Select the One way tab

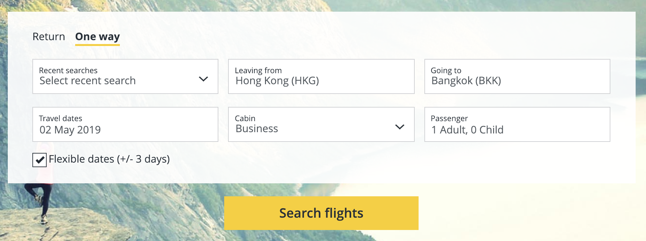[98, 37]
